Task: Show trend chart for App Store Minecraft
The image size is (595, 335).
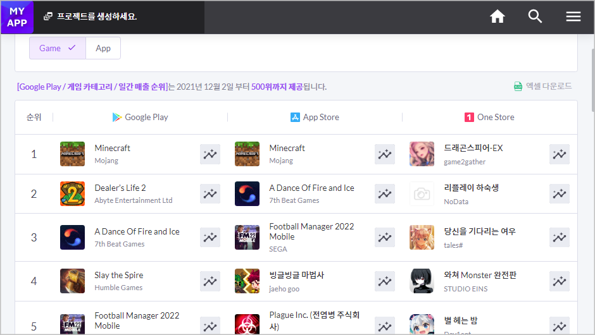Action: (385, 154)
